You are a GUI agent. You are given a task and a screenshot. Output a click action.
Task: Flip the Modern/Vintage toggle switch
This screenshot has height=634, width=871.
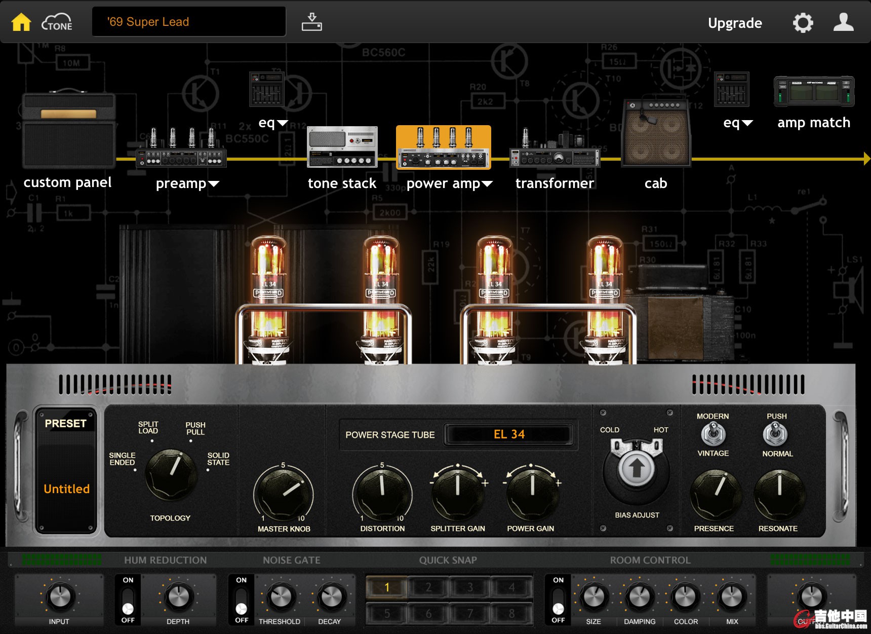coord(713,434)
